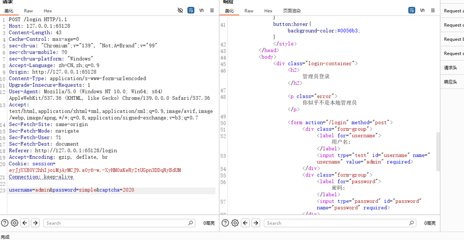
Task: Open the request panel hamburger menu
Action: pos(212,11)
